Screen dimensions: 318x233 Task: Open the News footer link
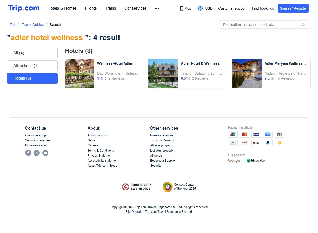(x=91, y=140)
